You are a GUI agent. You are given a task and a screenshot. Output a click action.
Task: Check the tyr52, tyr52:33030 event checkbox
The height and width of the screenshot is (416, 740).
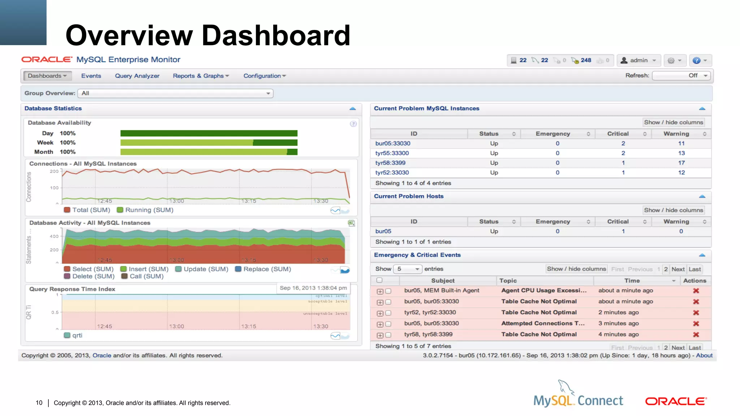388,313
